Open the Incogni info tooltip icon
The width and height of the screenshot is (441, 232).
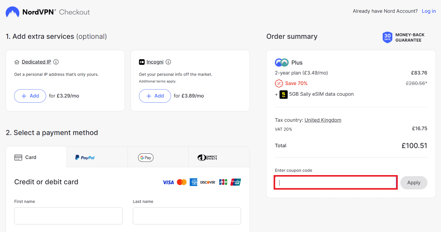click(x=168, y=62)
